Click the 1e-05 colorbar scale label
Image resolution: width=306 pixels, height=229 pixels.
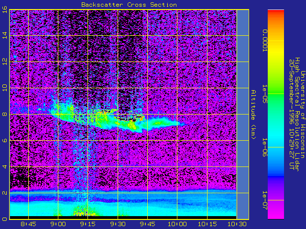pos(264,94)
